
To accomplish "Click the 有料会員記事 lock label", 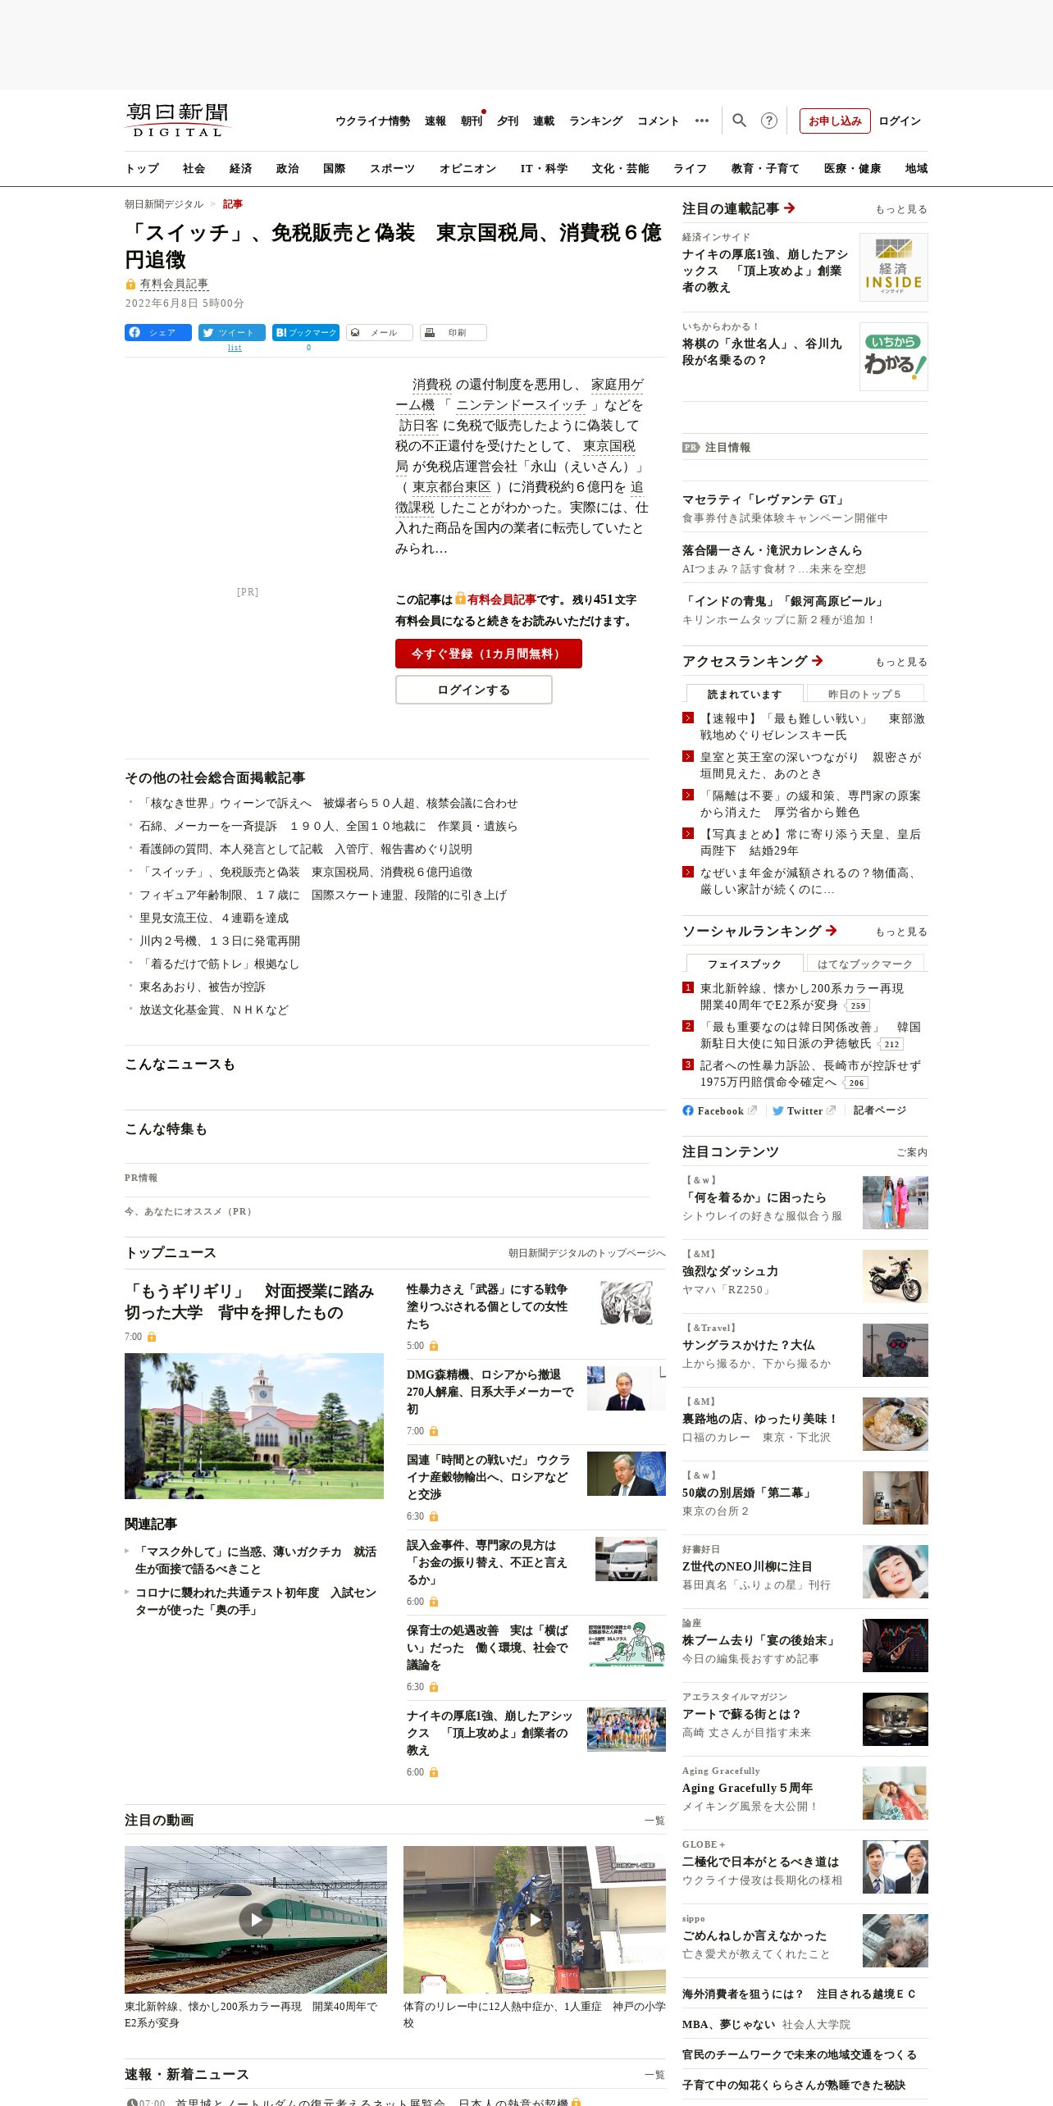I will [x=166, y=284].
